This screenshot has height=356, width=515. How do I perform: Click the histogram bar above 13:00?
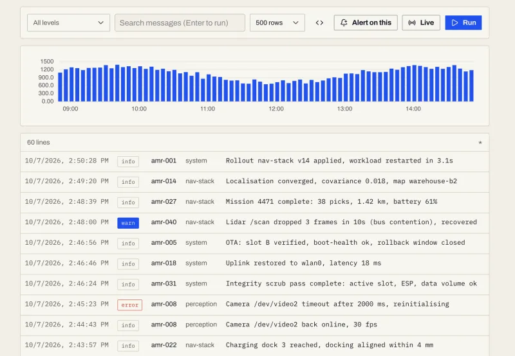pos(346,87)
